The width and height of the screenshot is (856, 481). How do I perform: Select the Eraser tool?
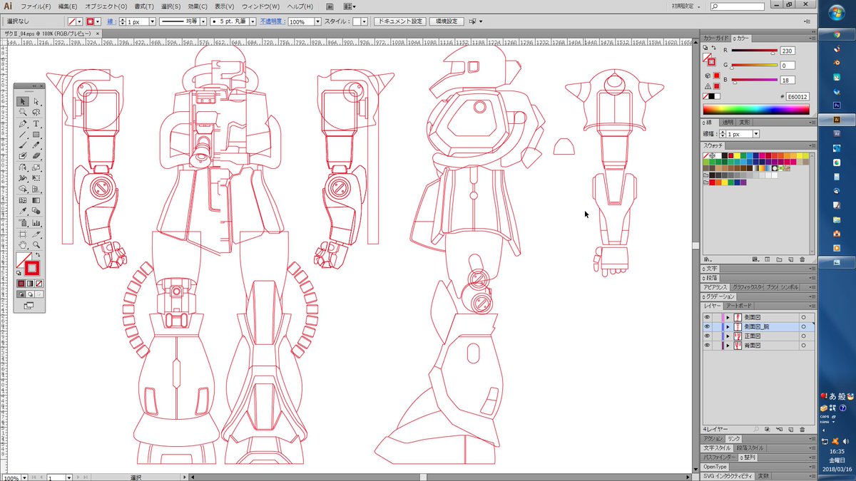coord(36,155)
